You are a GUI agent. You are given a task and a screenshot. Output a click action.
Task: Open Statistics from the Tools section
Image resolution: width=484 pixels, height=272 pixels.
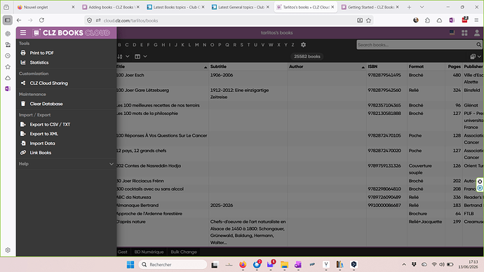(x=39, y=62)
